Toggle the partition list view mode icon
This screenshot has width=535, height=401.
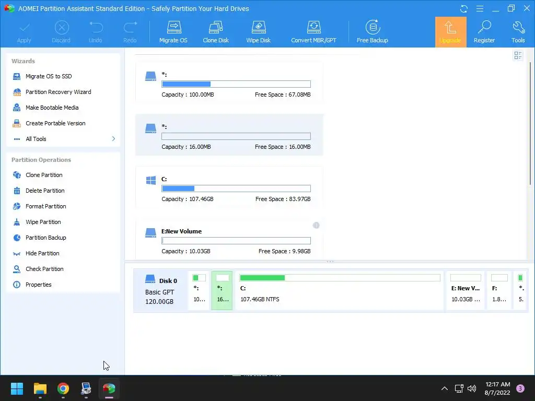(x=518, y=55)
